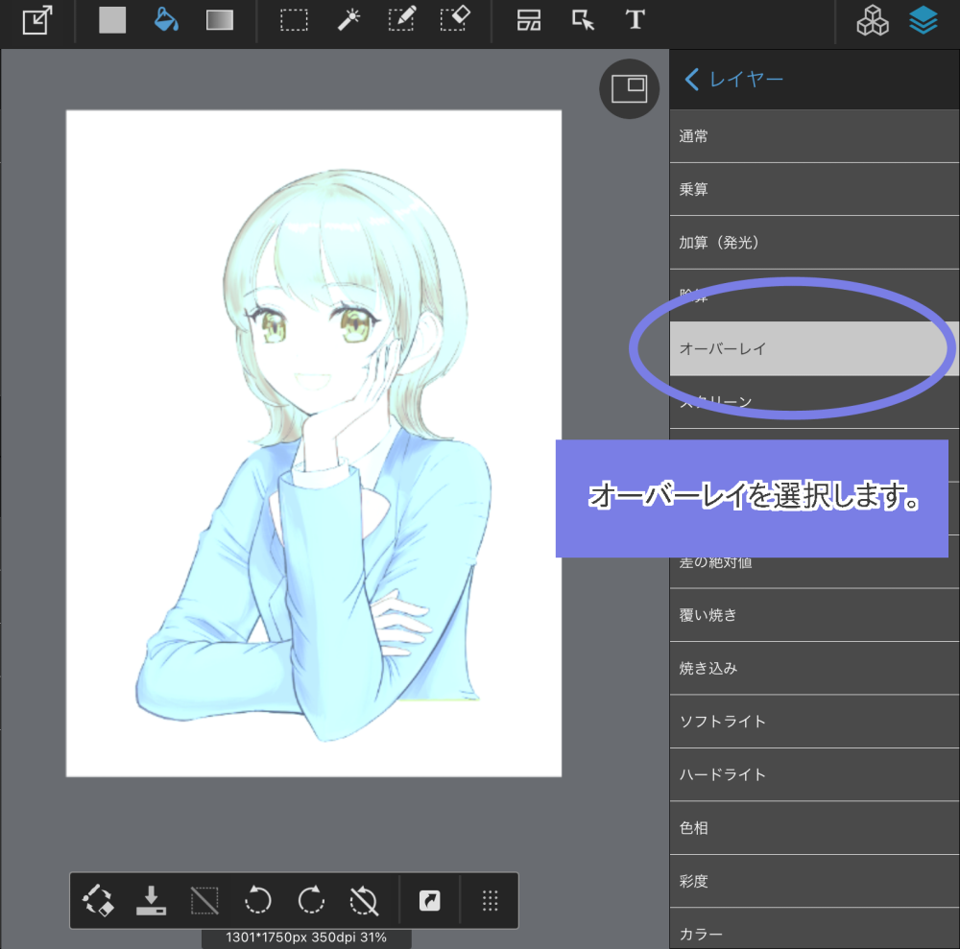Choose 焼き込み blend mode
The image size is (960, 949).
tap(814, 668)
